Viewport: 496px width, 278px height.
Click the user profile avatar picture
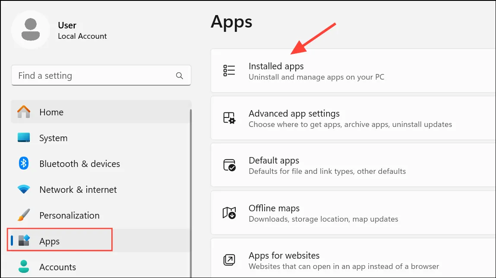click(x=30, y=30)
